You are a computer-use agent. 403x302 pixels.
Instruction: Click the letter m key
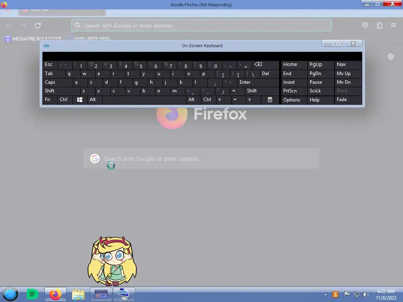coord(177,91)
